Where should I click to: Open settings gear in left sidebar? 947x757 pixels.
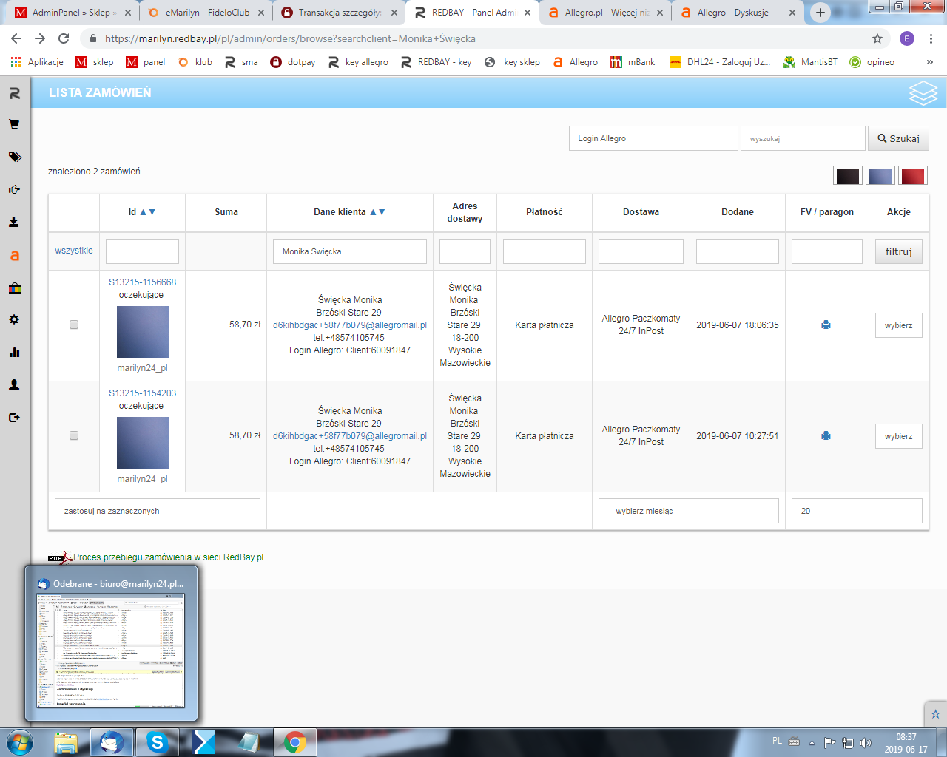(14, 319)
